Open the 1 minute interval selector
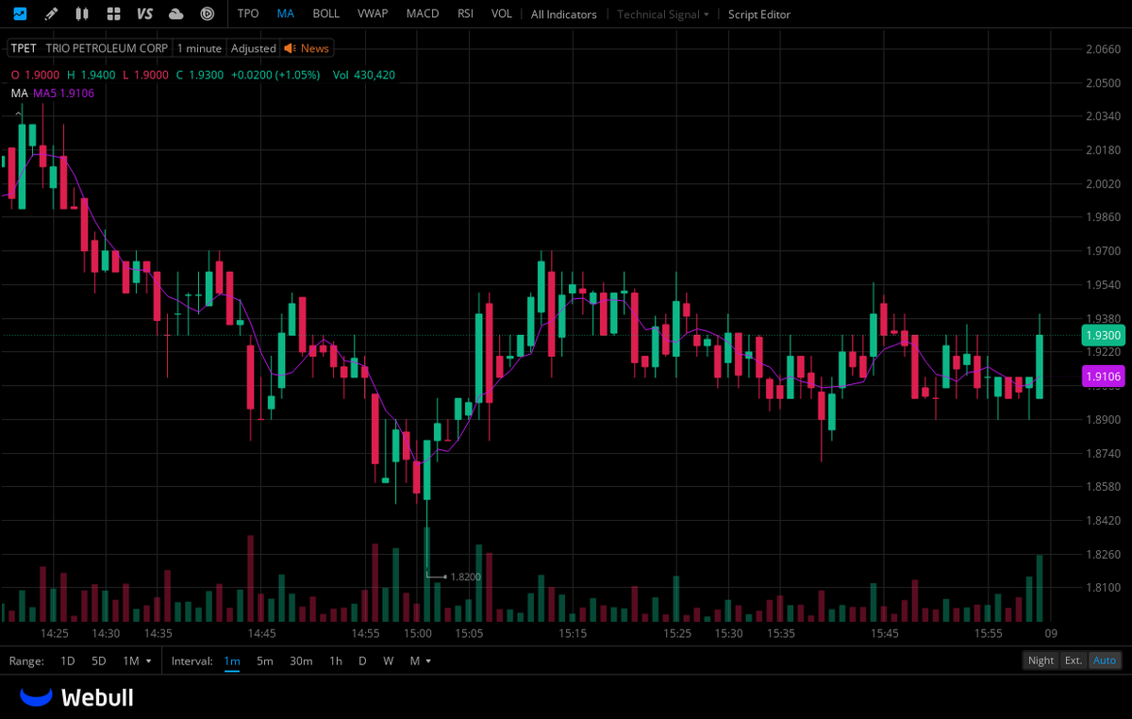Screen dimensions: 1132x719 pos(200,48)
